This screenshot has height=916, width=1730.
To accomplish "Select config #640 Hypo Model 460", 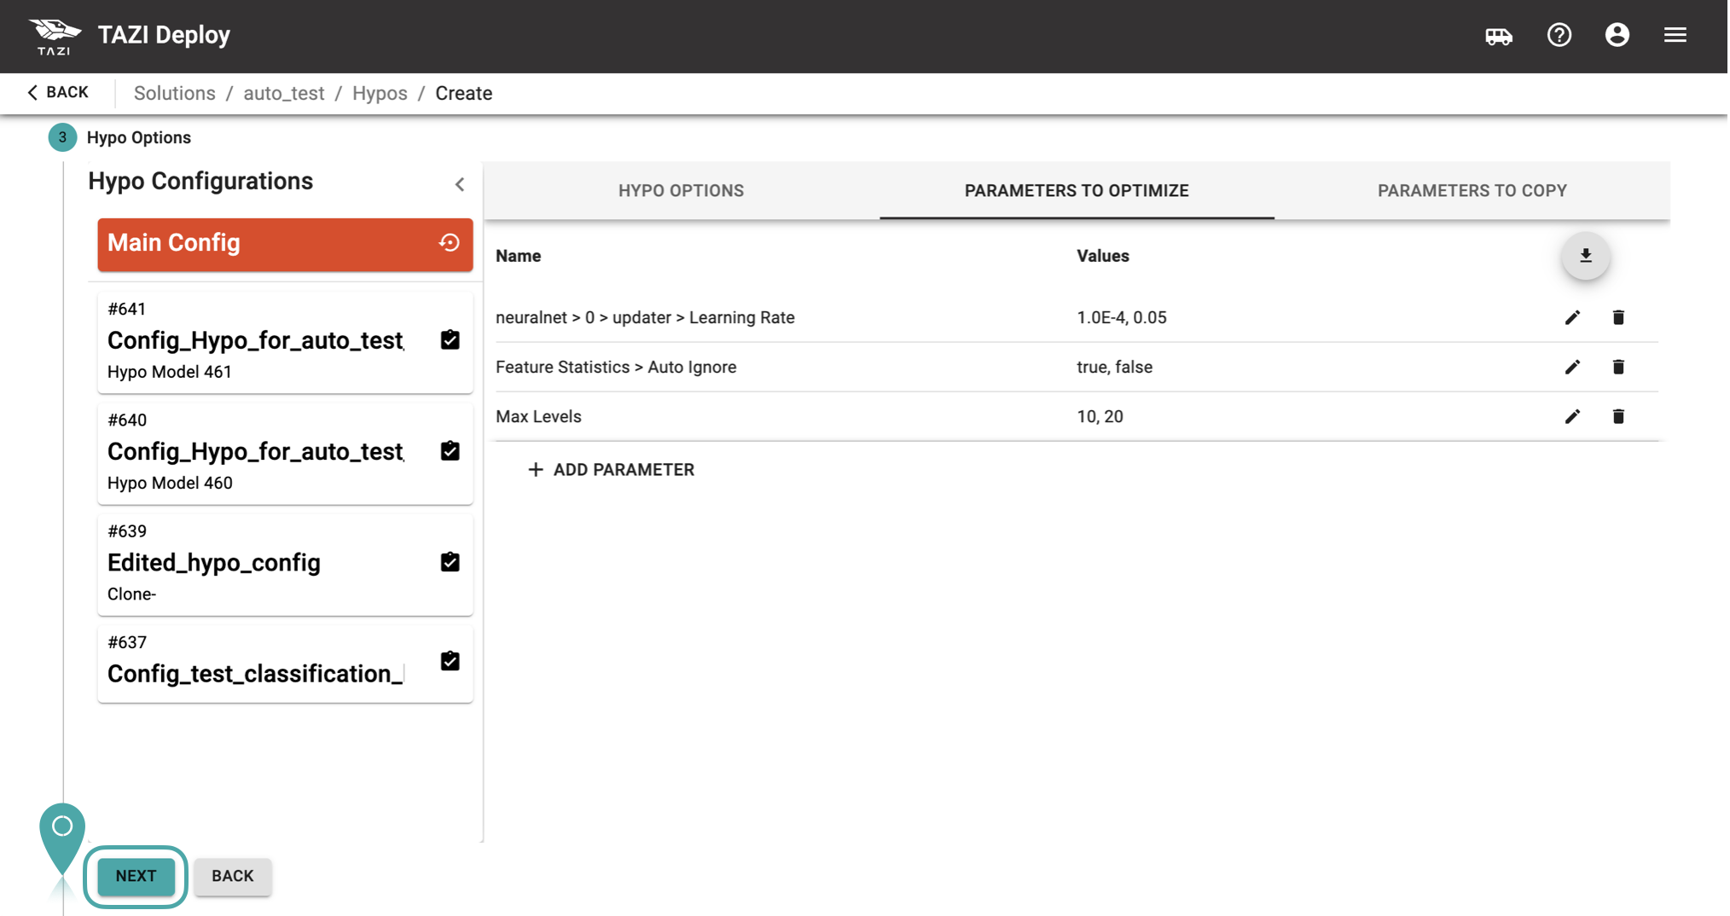I will click(x=285, y=454).
